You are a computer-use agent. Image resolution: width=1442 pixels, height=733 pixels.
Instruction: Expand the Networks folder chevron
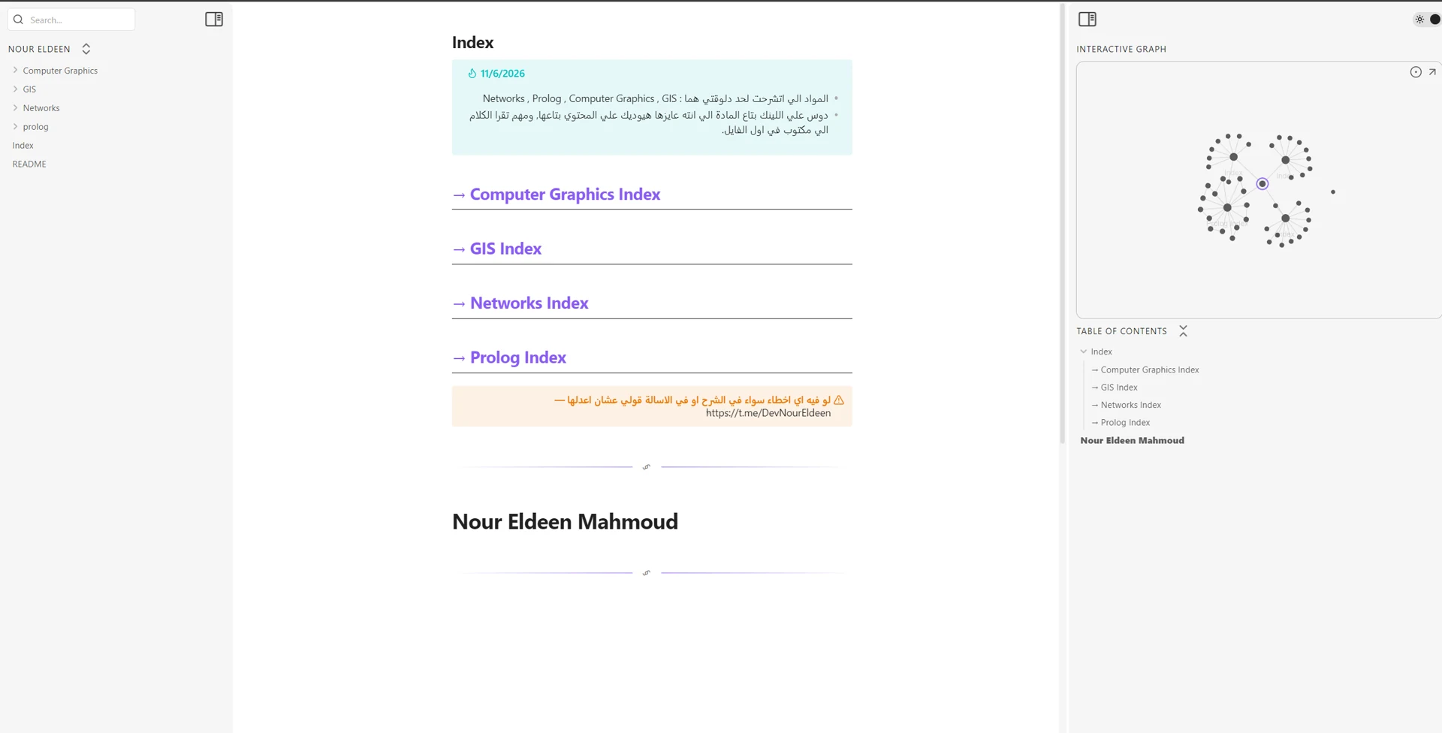coord(15,108)
